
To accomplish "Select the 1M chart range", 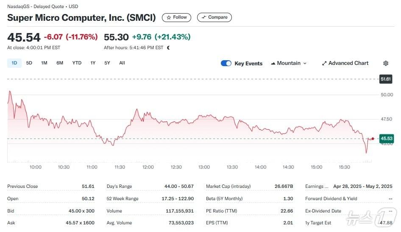I will point(44,63).
